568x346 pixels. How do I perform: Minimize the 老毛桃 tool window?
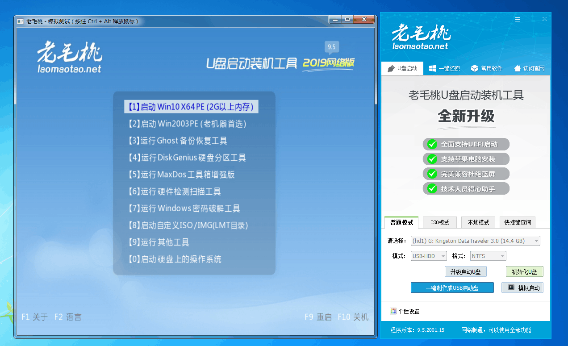coord(531,19)
